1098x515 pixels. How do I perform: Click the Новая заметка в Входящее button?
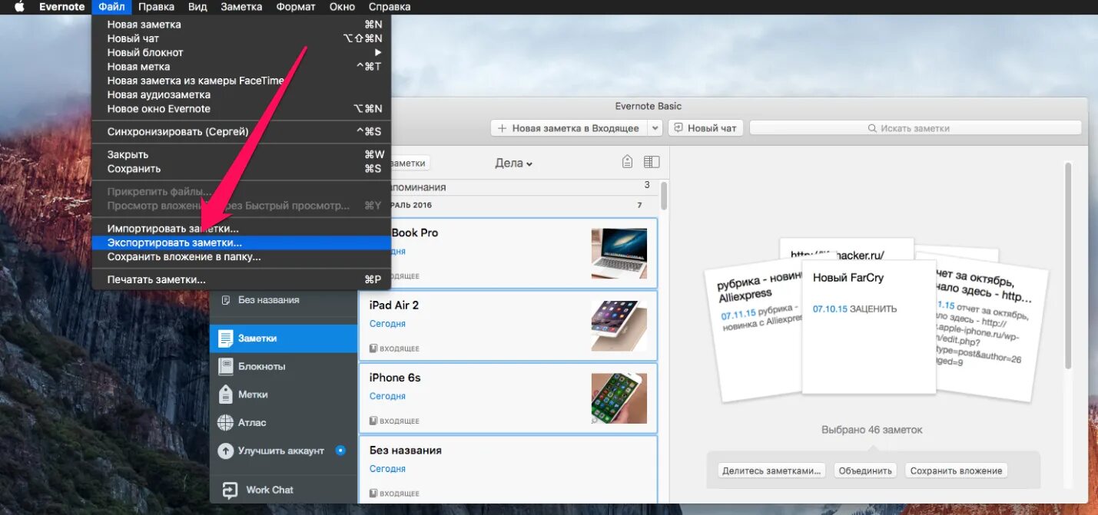click(x=569, y=128)
